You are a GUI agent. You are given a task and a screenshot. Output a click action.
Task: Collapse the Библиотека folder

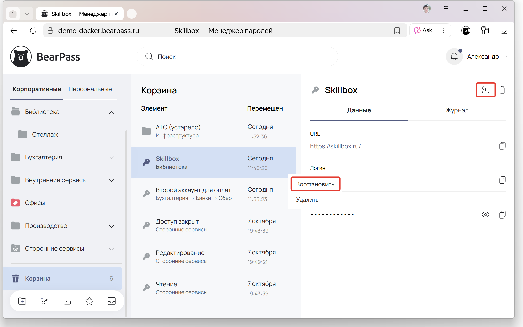click(x=111, y=112)
